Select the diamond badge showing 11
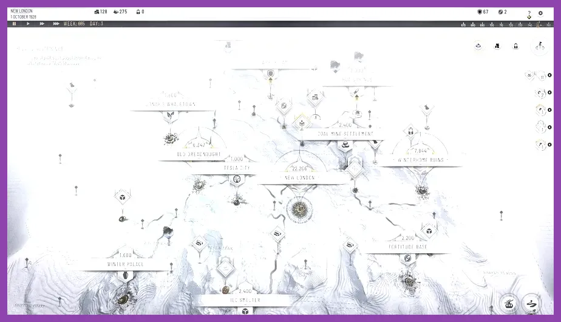561x322 pixels. click(x=542, y=77)
